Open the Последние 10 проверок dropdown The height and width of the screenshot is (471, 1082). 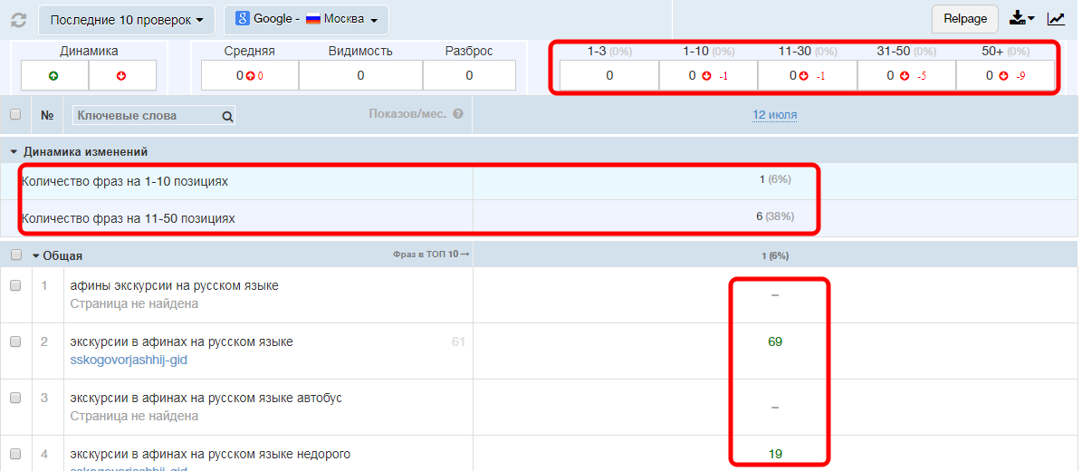(x=127, y=19)
